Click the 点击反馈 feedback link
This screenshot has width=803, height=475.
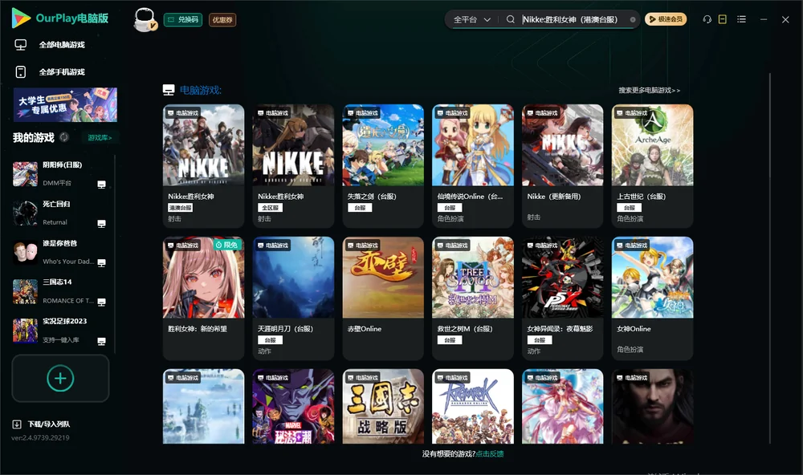490,453
